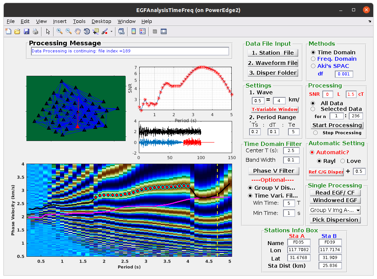Select the Pan hand tool
This screenshot has width=377, height=279.
click(x=78, y=31)
